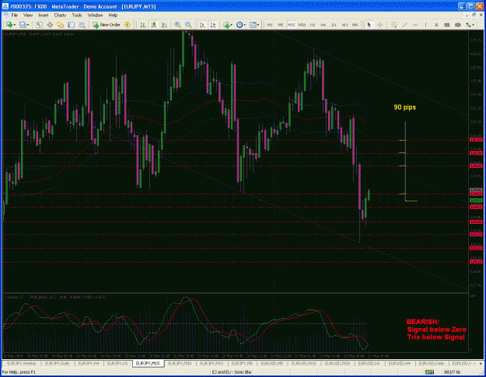Switch to the EURUSD,Daily chart tab

click(x=432, y=363)
